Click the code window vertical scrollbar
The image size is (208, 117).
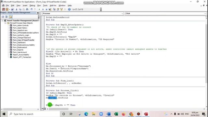tap(207, 53)
